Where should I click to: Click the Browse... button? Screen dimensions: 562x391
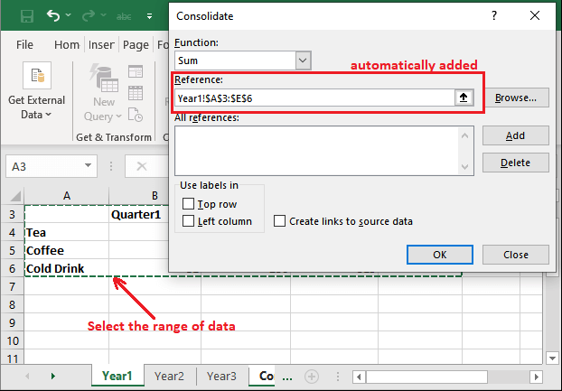click(x=515, y=98)
